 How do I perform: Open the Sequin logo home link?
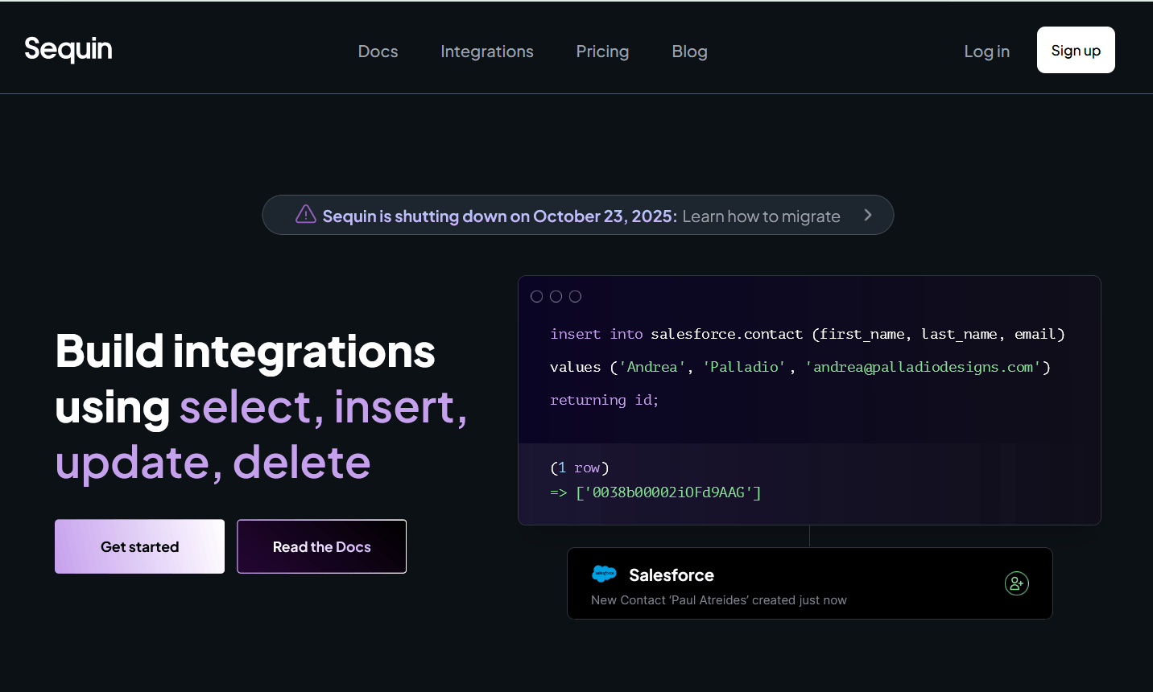68,49
